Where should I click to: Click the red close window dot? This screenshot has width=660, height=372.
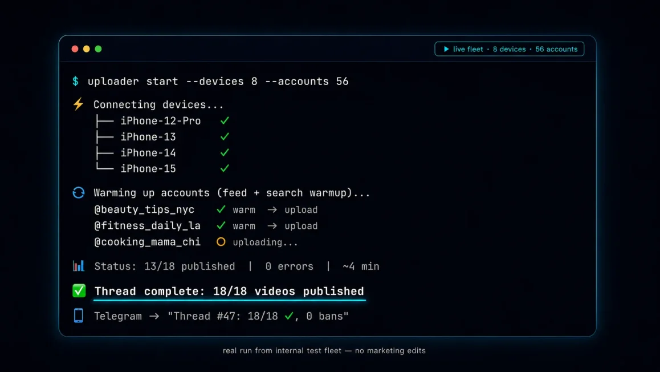[75, 49]
